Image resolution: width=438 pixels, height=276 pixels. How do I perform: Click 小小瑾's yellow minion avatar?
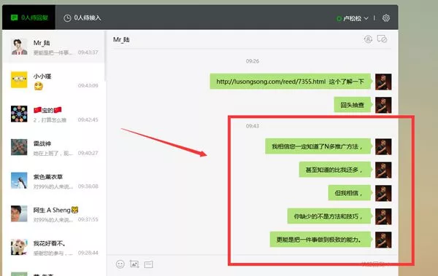coord(19,79)
